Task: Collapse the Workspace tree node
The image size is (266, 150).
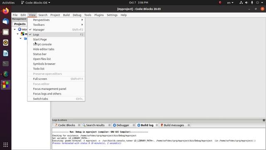Action: click(x=15, y=30)
